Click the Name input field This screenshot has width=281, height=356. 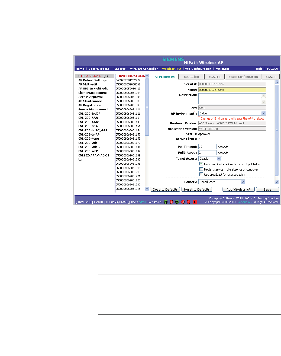point(232,90)
